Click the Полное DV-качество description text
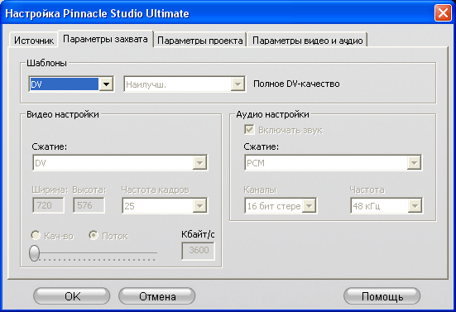Viewport: 456px width, 312px height. click(296, 84)
